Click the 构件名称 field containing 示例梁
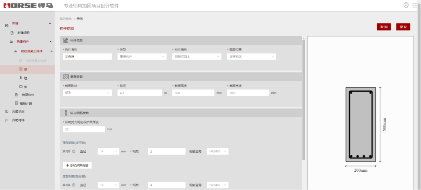 click(87, 56)
